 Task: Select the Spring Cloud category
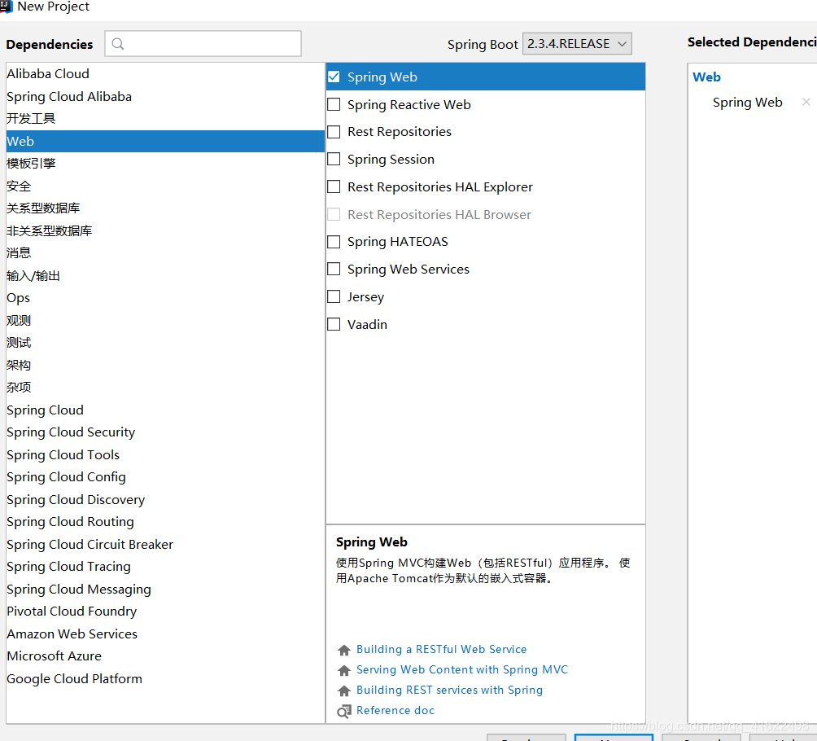tap(165, 410)
